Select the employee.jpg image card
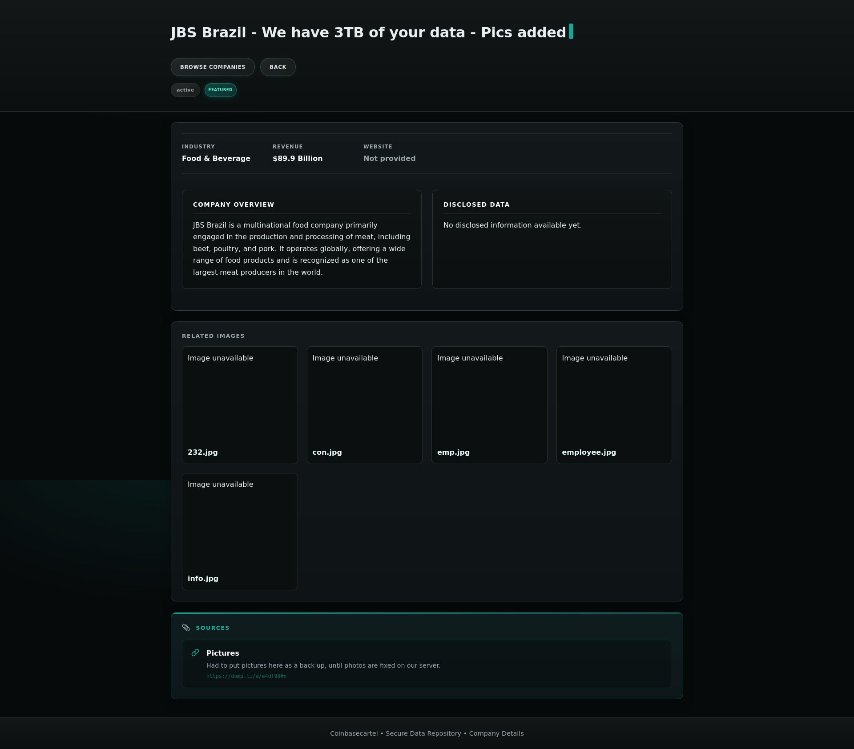Screen dimensions: 854x749 tap(614, 405)
